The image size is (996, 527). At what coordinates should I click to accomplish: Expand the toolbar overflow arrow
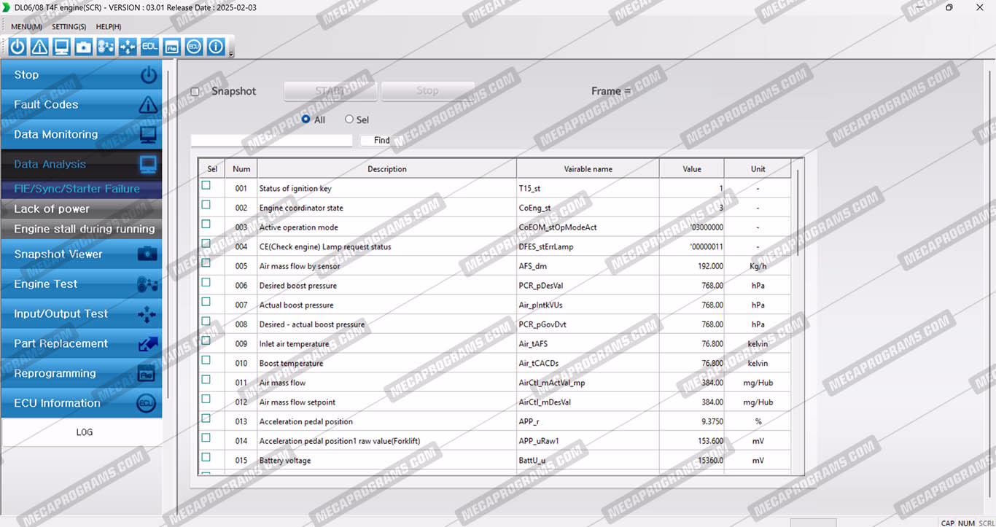point(231,53)
